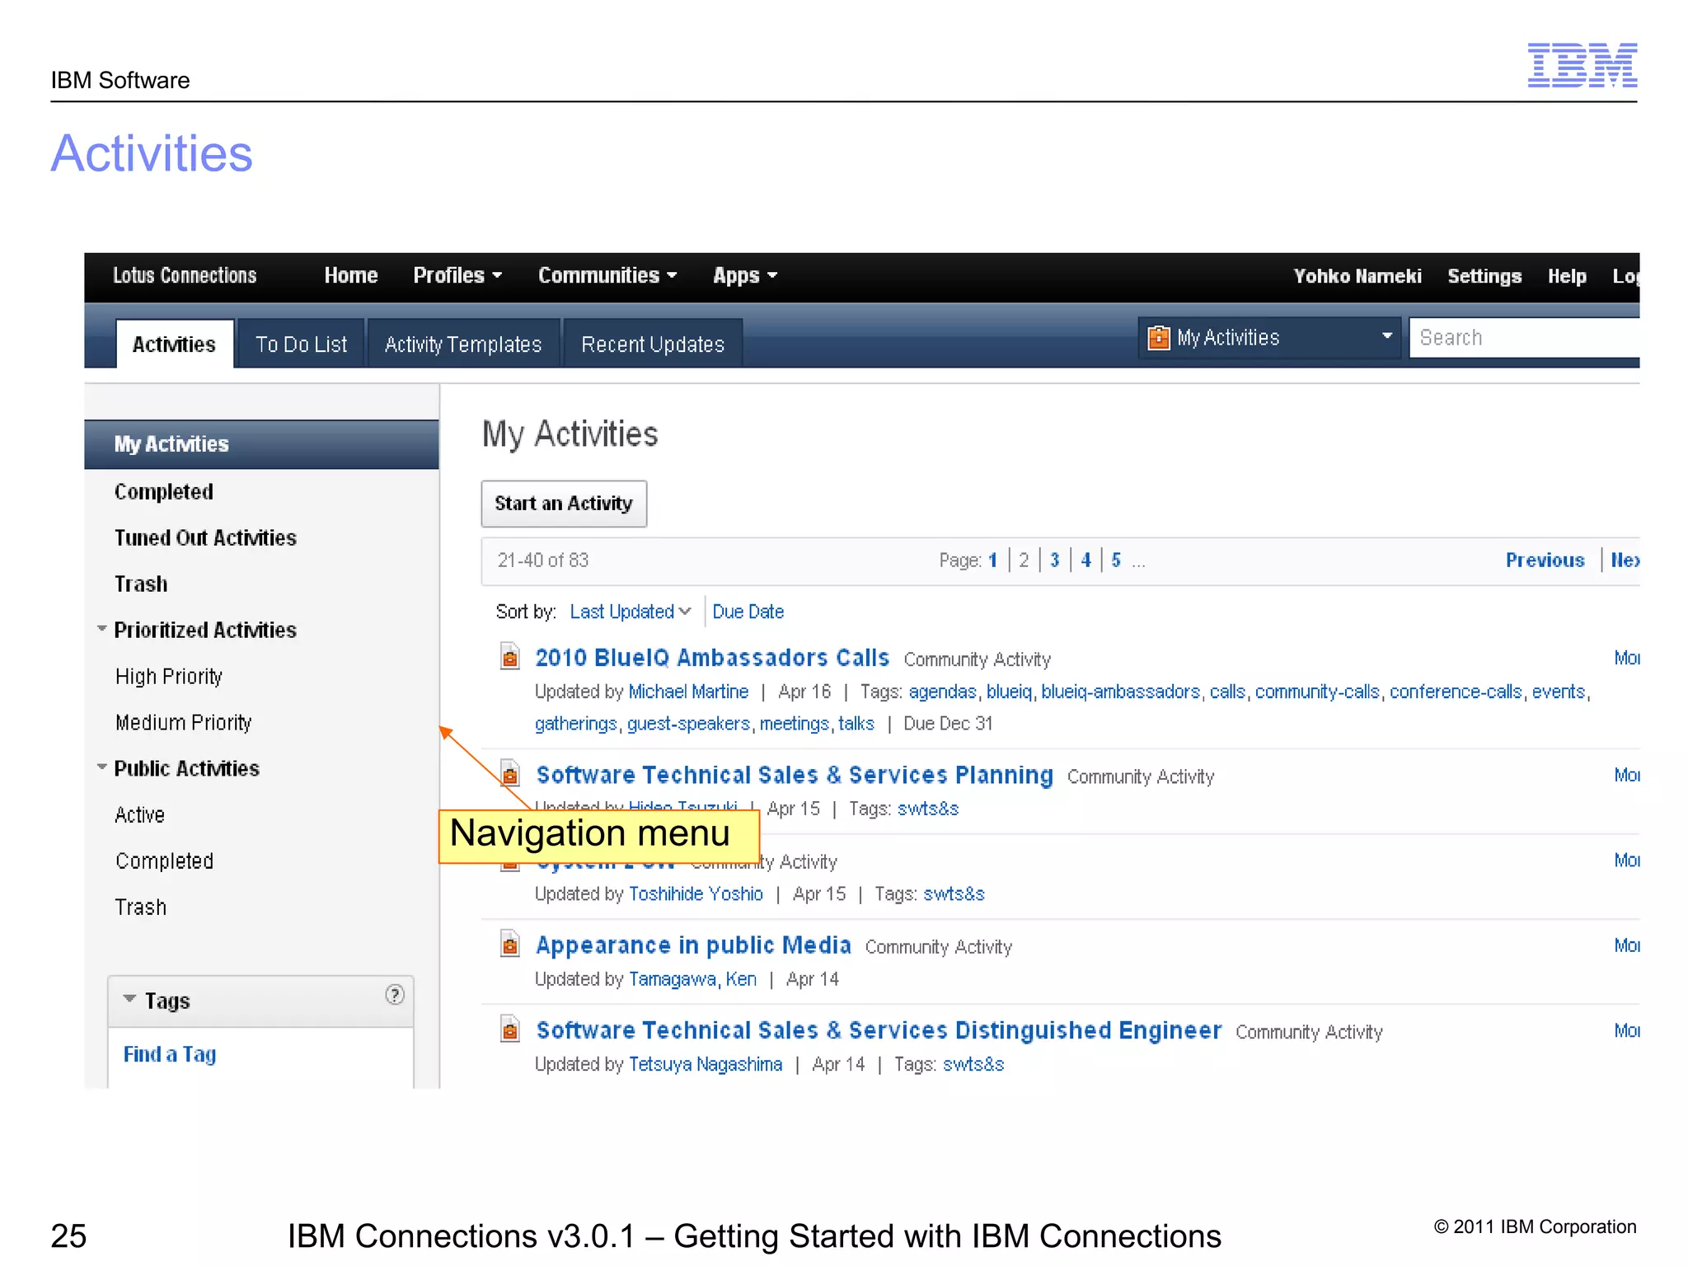1688x1266 pixels.
Task: Go to page 5 of activities
Action: pyautogui.click(x=1116, y=560)
